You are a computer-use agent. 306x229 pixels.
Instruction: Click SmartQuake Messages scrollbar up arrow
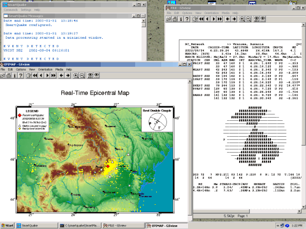pyautogui.click(x=144, y=20)
